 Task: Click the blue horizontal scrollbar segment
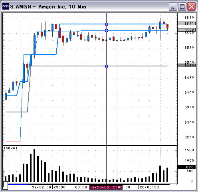click(x=18, y=184)
